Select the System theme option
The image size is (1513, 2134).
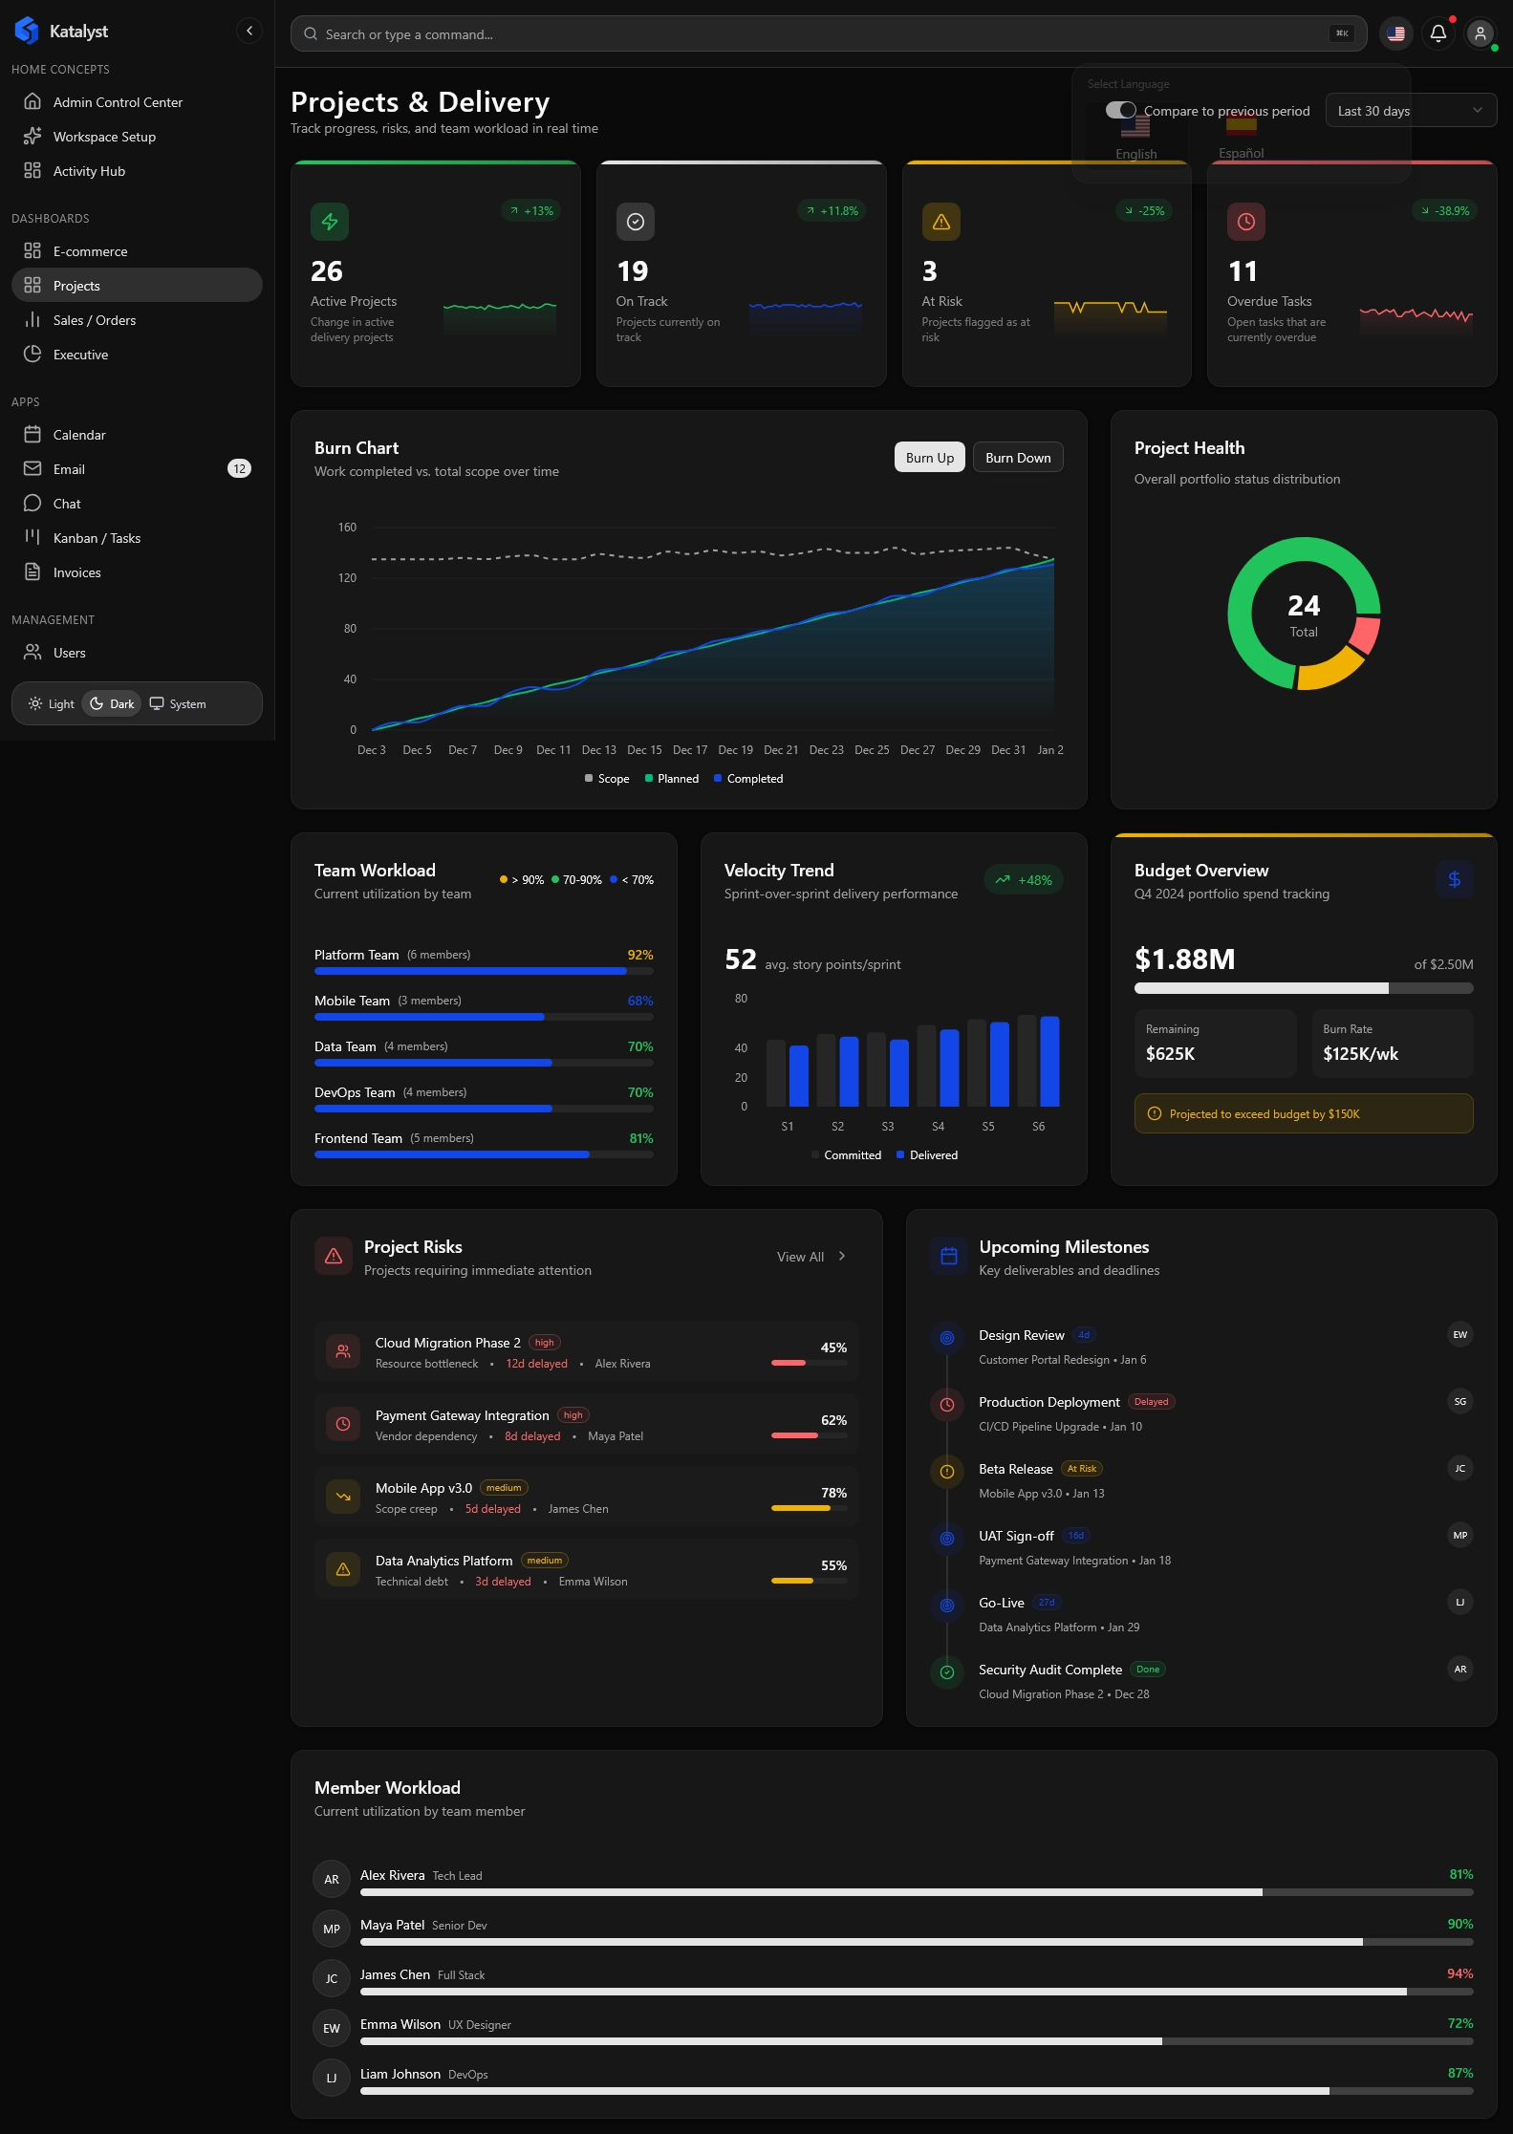tap(178, 704)
